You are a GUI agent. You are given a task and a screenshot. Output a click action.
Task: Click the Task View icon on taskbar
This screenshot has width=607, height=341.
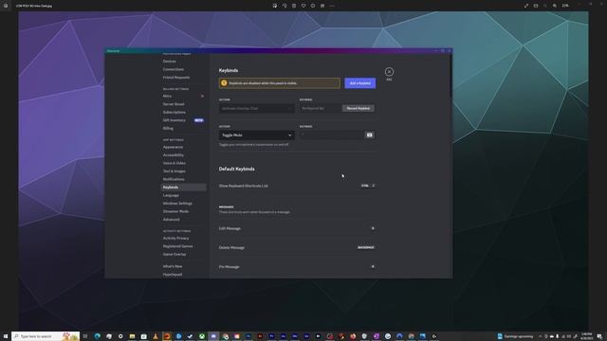pyautogui.click(x=85, y=336)
